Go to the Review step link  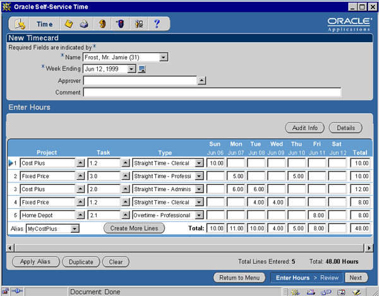pyautogui.click(x=329, y=278)
